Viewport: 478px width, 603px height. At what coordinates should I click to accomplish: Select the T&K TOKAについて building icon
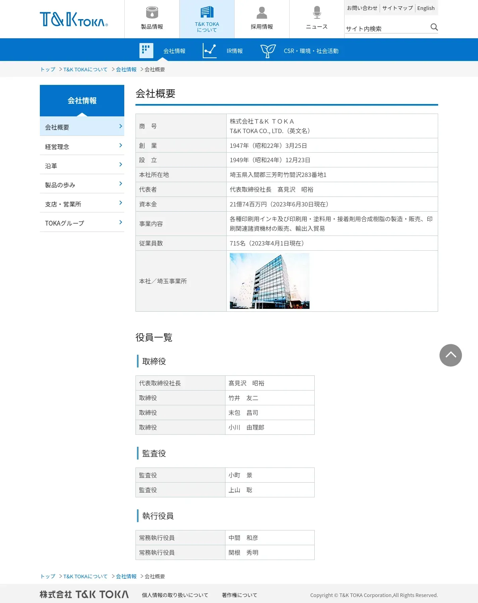(x=207, y=12)
